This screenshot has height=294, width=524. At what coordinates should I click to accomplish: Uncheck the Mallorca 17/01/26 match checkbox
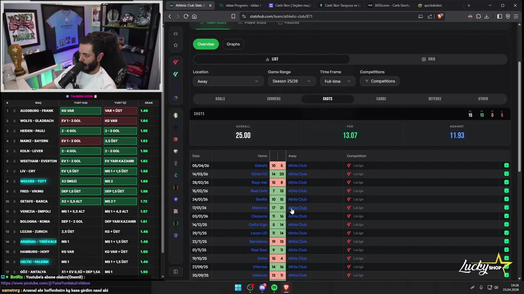[506, 208]
